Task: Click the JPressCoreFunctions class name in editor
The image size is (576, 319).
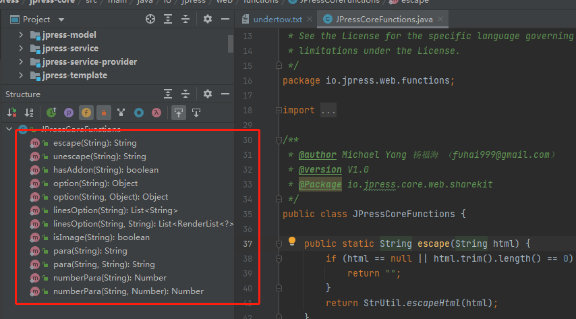Action: (x=404, y=214)
